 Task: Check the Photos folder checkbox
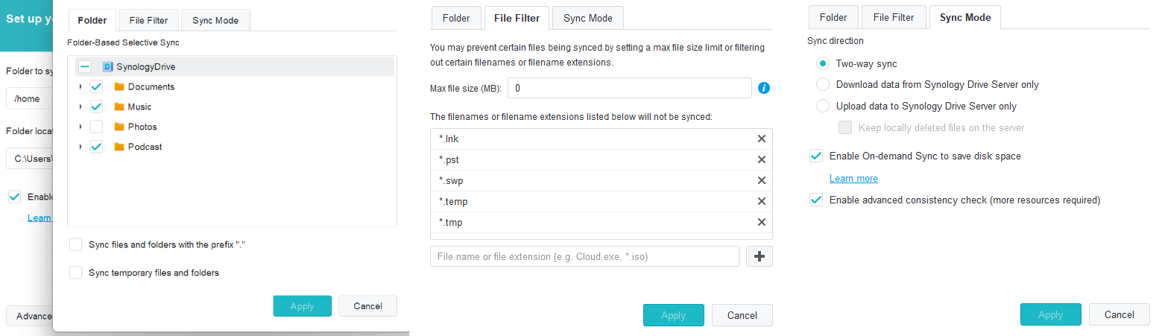[x=96, y=127]
